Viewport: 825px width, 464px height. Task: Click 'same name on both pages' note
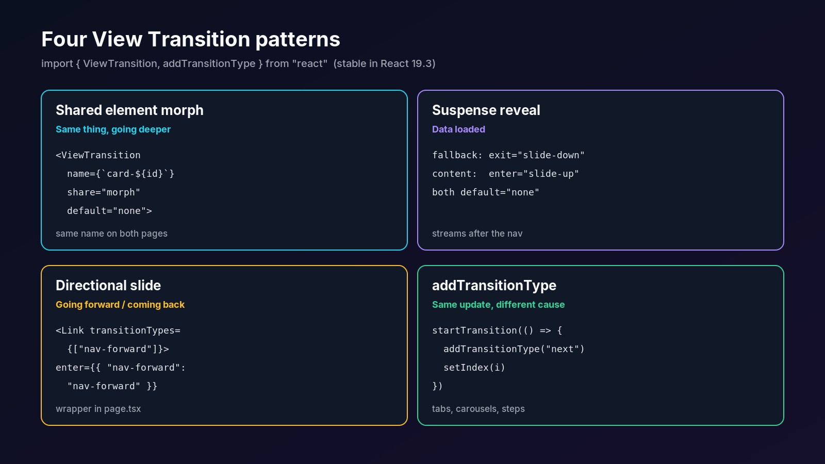point(111,234)
